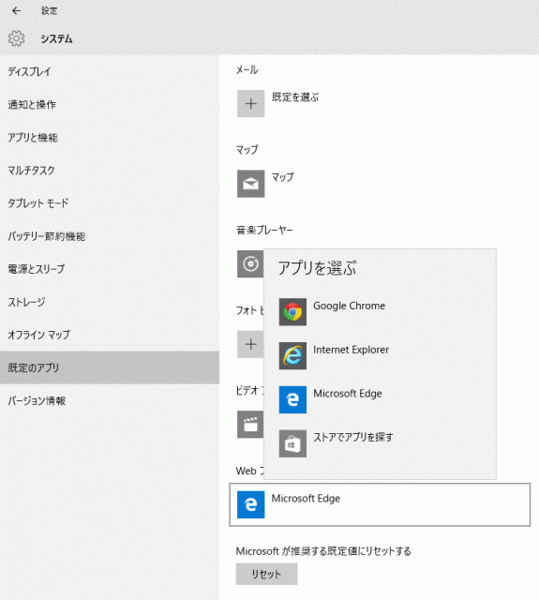The image size is (539, 600).
Task: Click ストアでアプリを探す link
Action: click(x=352, y=437)
